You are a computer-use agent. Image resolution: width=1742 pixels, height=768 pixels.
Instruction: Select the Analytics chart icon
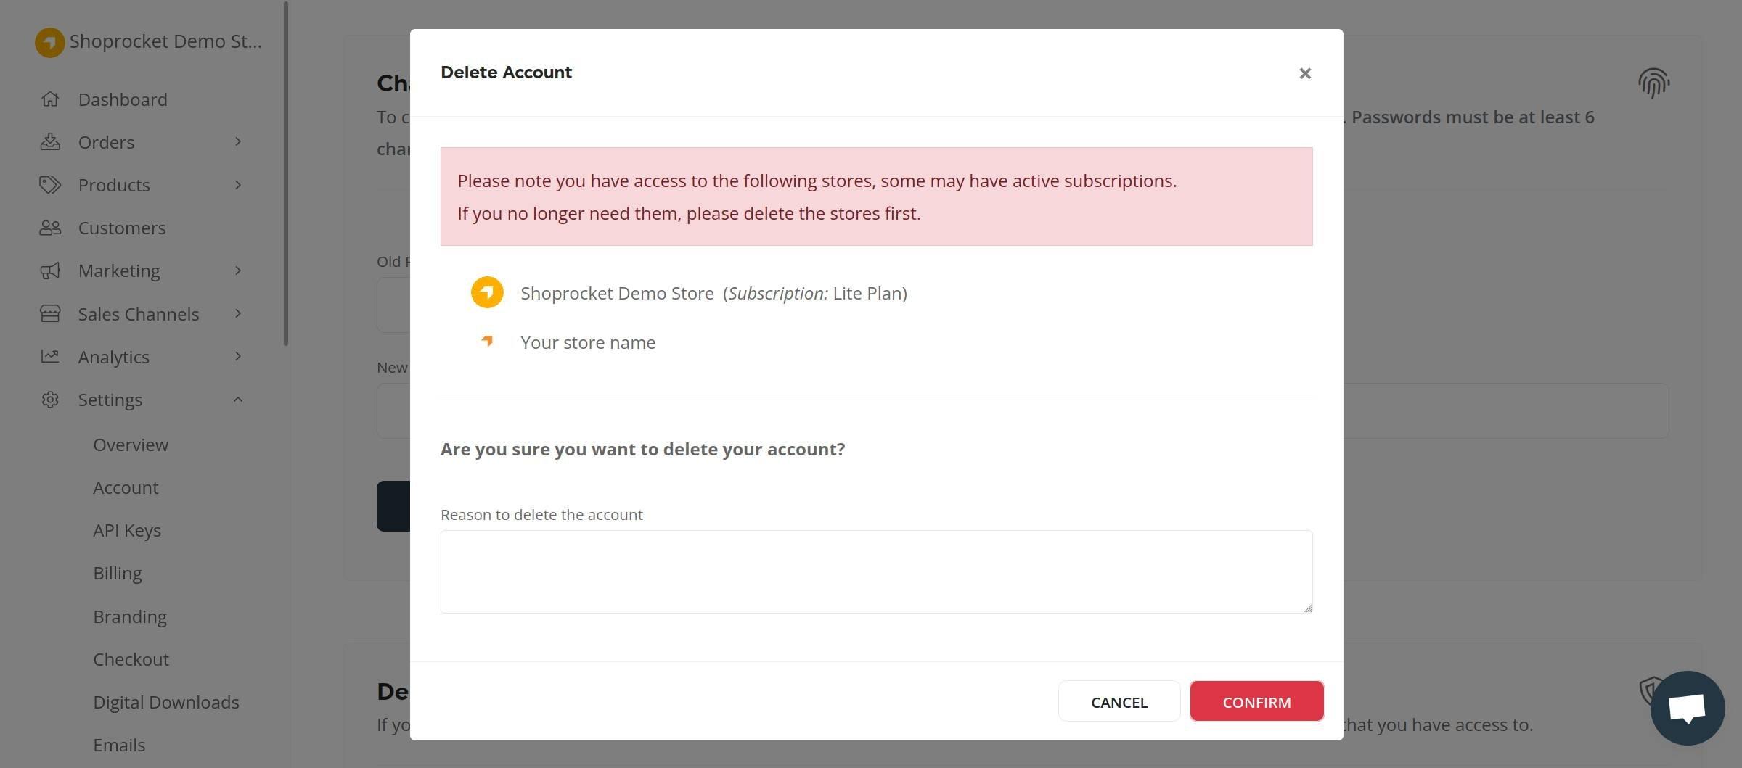49,356
